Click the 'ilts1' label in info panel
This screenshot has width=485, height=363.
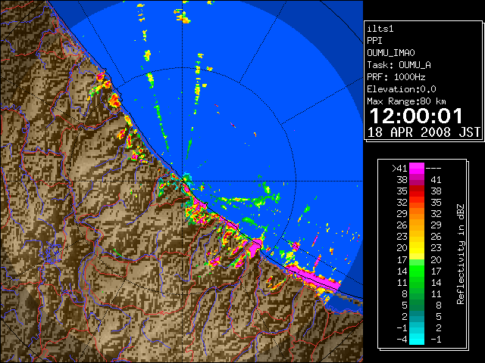380,29
